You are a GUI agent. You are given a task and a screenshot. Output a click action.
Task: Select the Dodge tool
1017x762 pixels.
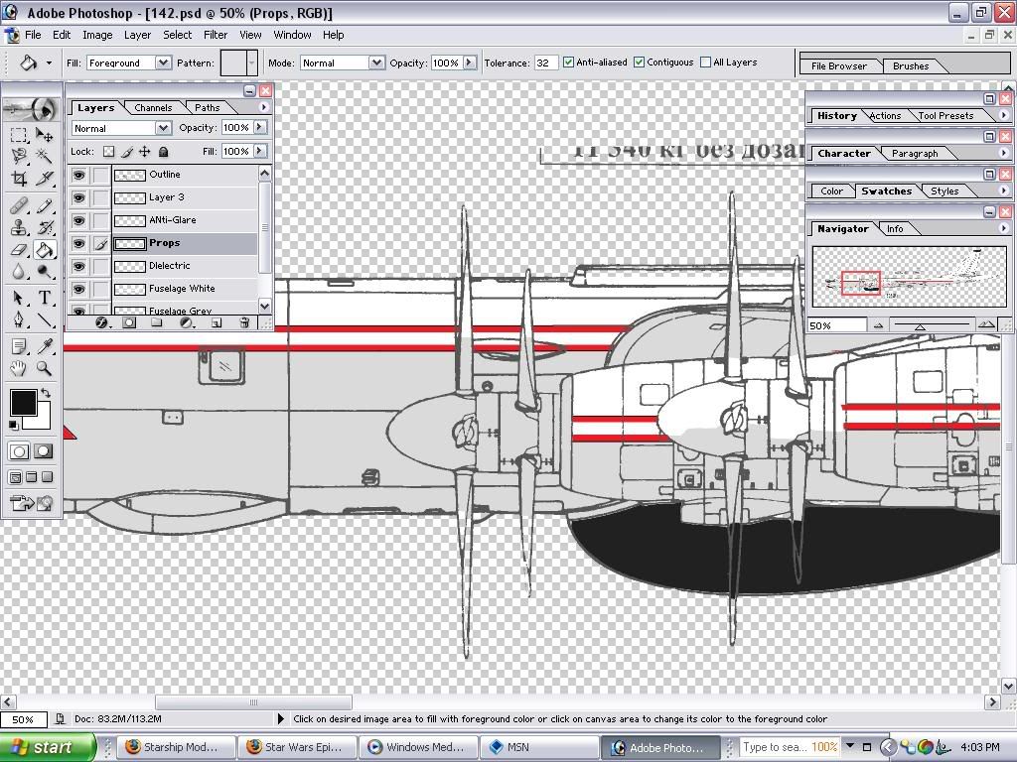[x=44, y=271]
